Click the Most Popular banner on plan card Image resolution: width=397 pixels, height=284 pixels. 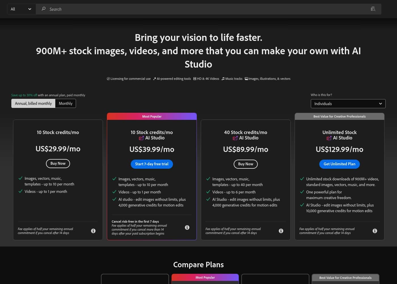click(x=152, y=116)
